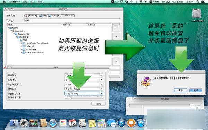
Task: Click the Time Machine clock icon
Action: pyautogui.click(x=131, y=2)
